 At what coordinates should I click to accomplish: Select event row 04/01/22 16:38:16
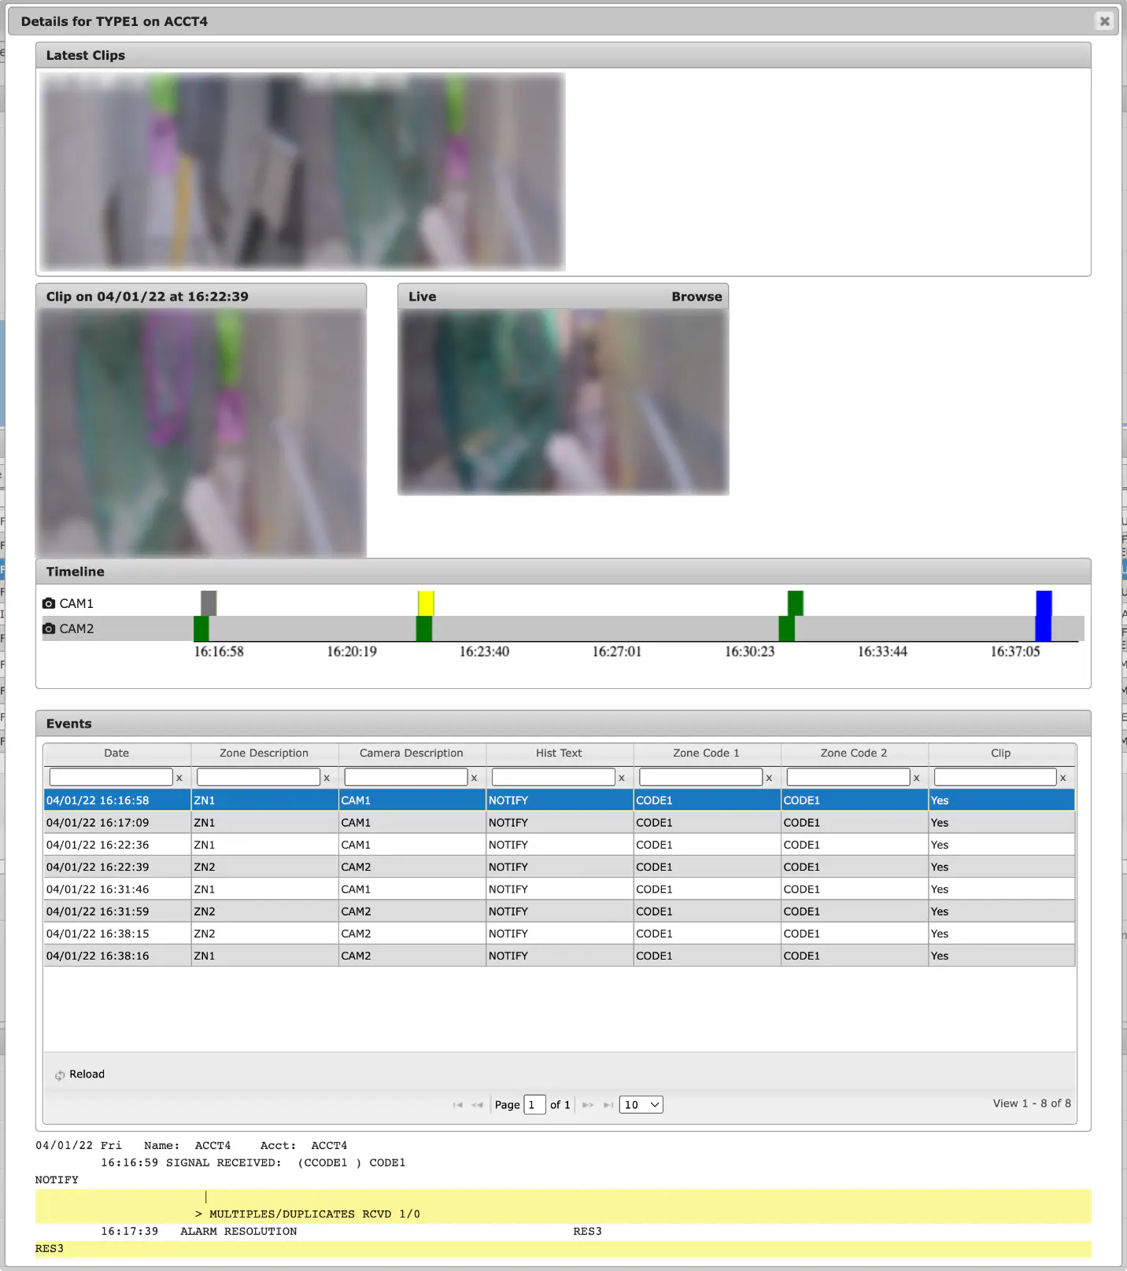tap(559, 956)
